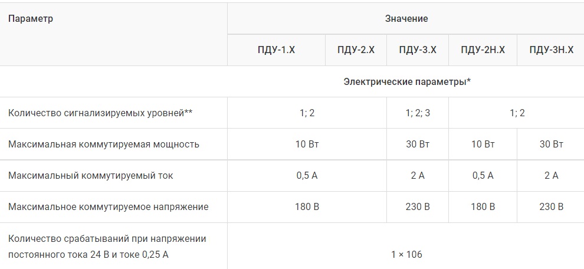The height and width of the screenshot is (269, 584).
Task: Click the ПДУ-3Н.X column header
Action: click(551, 50)
